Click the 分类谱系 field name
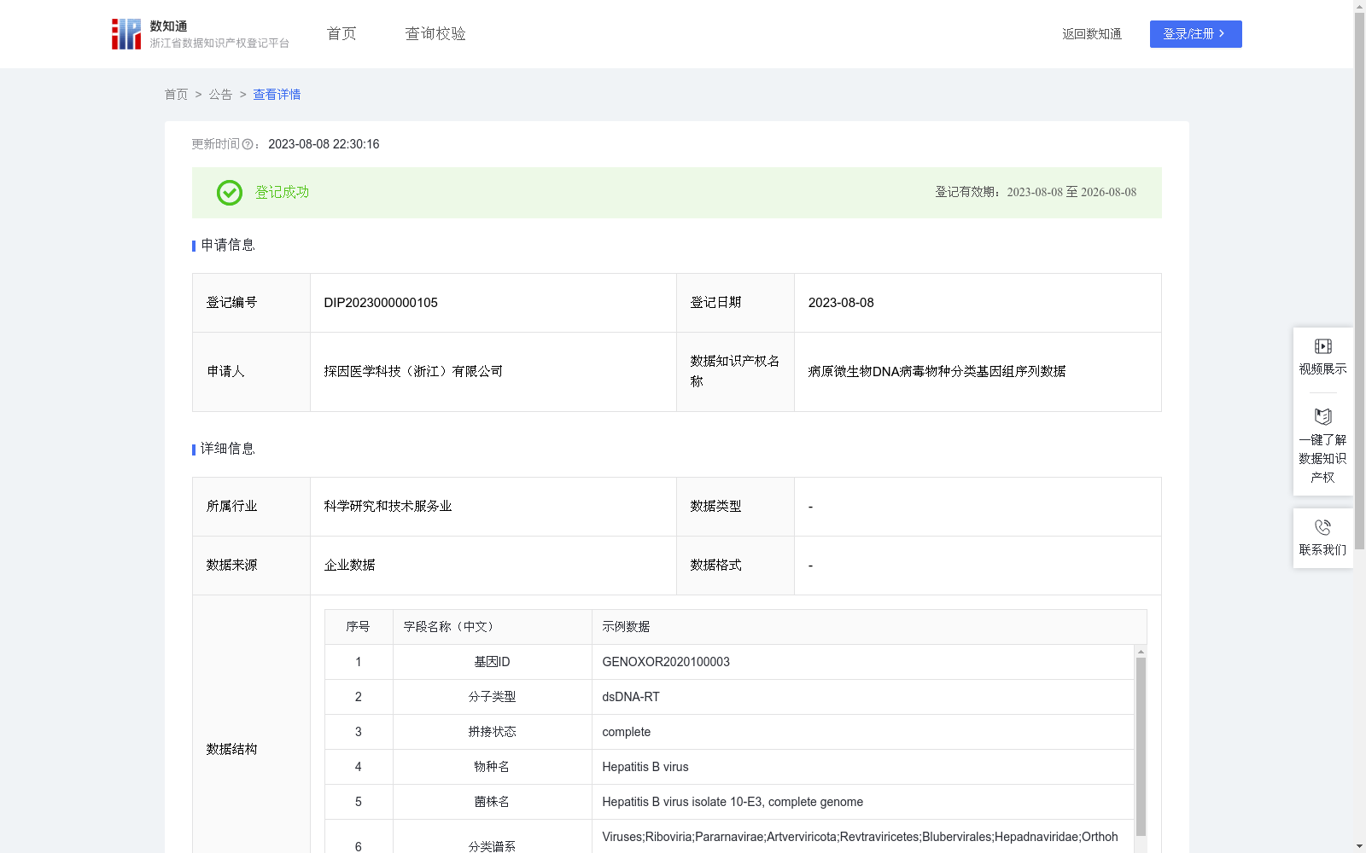 click(492, 846)
